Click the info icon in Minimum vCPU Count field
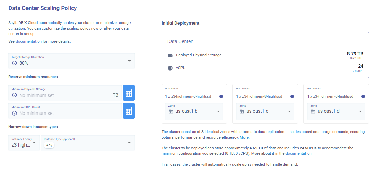 (14, 113)
